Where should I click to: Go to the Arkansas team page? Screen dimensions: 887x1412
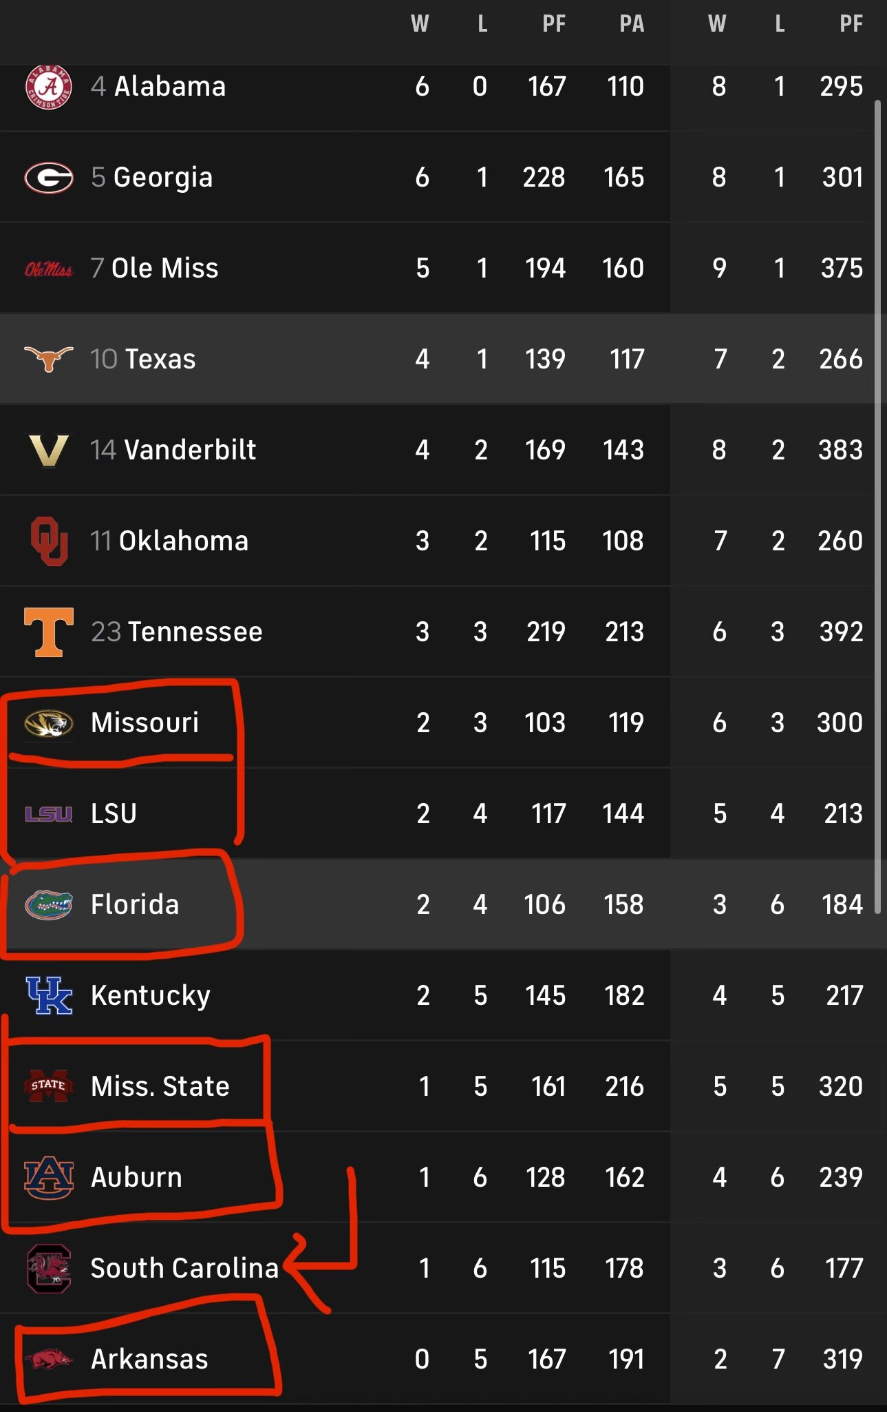point(149,1359)
